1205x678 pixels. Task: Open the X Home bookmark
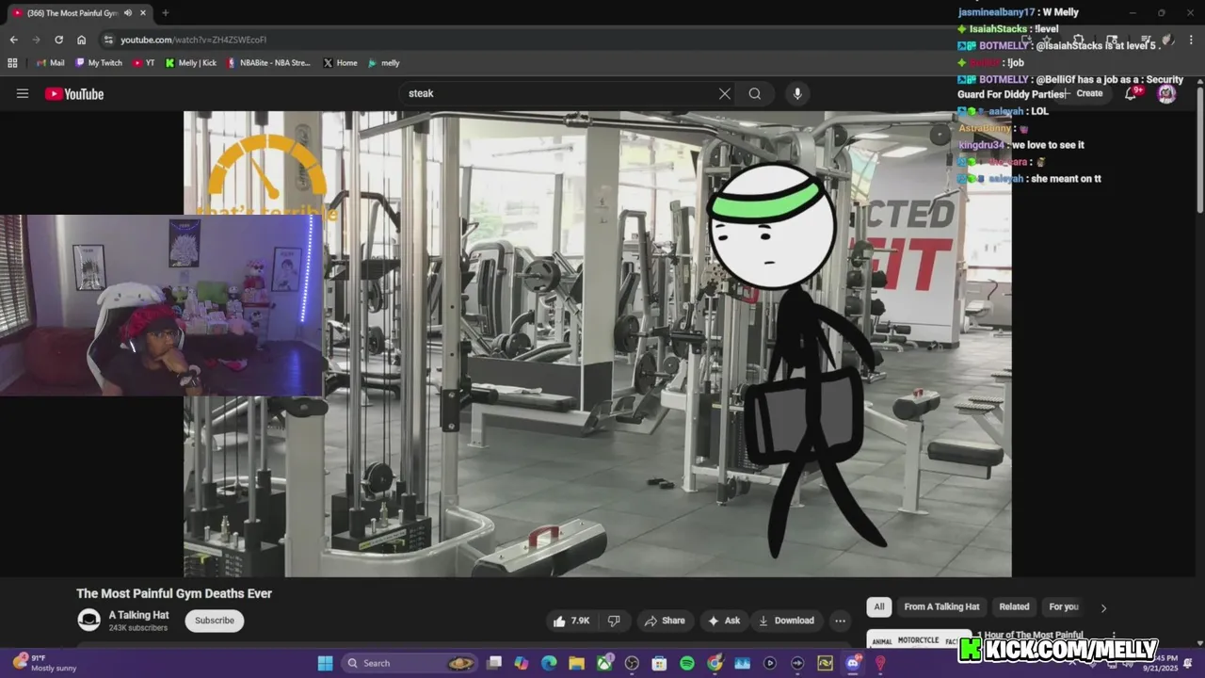[x=340, y=63]
